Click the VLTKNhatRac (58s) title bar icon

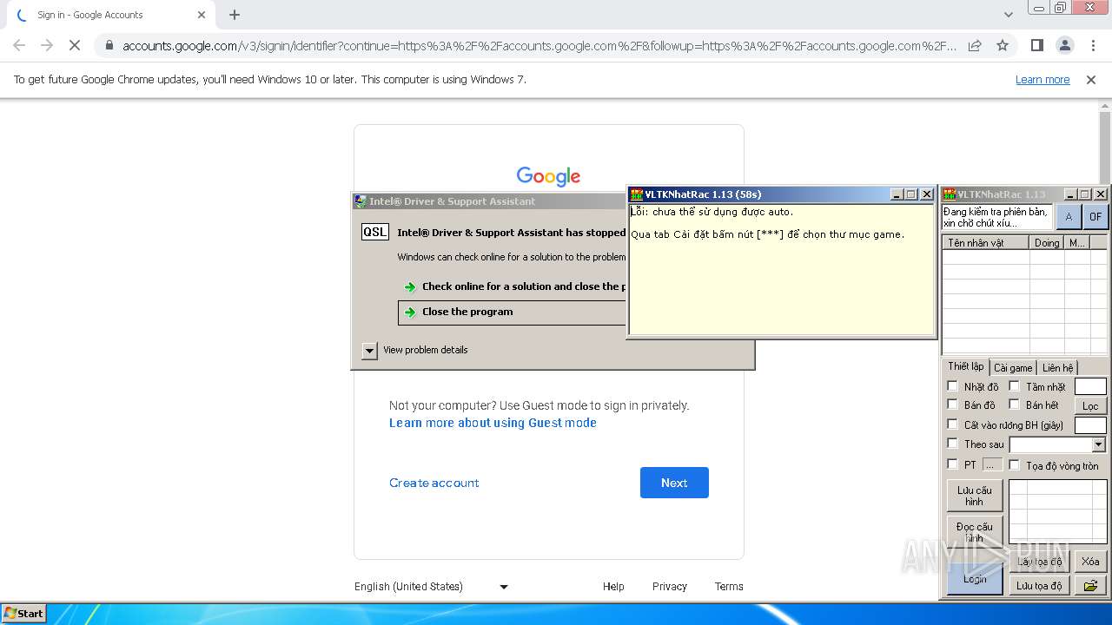click(637, 194)
